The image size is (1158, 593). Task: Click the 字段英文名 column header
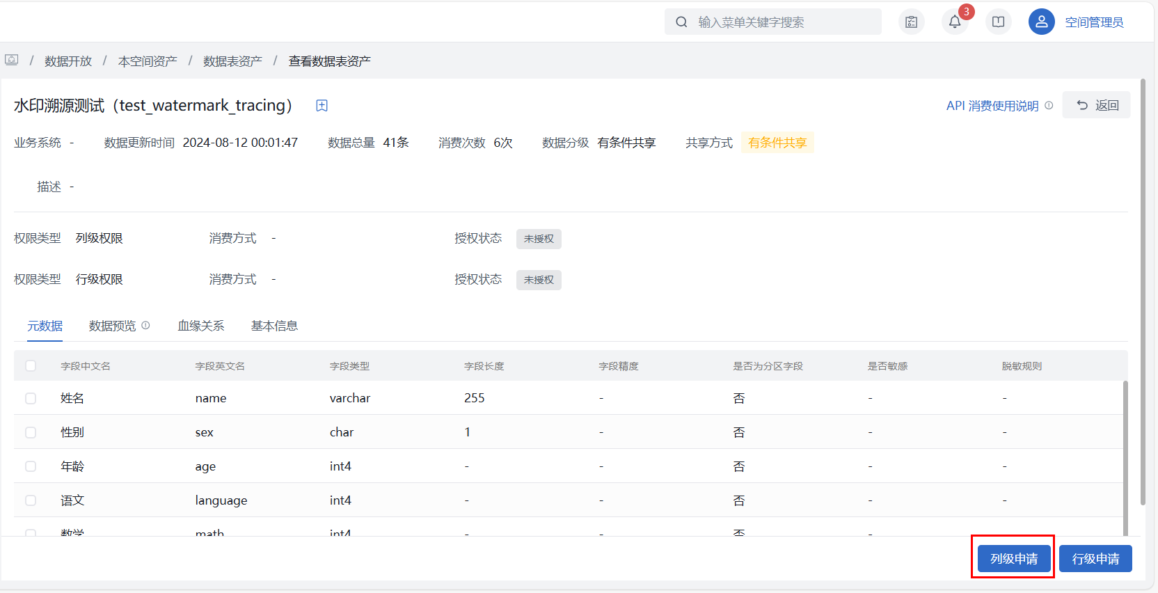pyautogui.click(x=220, y=366)
